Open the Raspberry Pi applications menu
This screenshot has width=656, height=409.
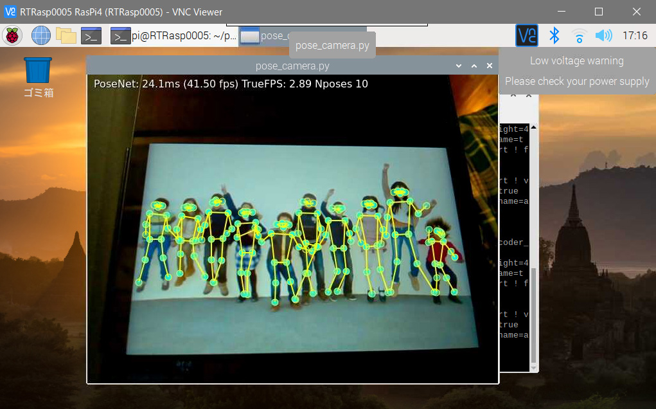pos(12,35)
